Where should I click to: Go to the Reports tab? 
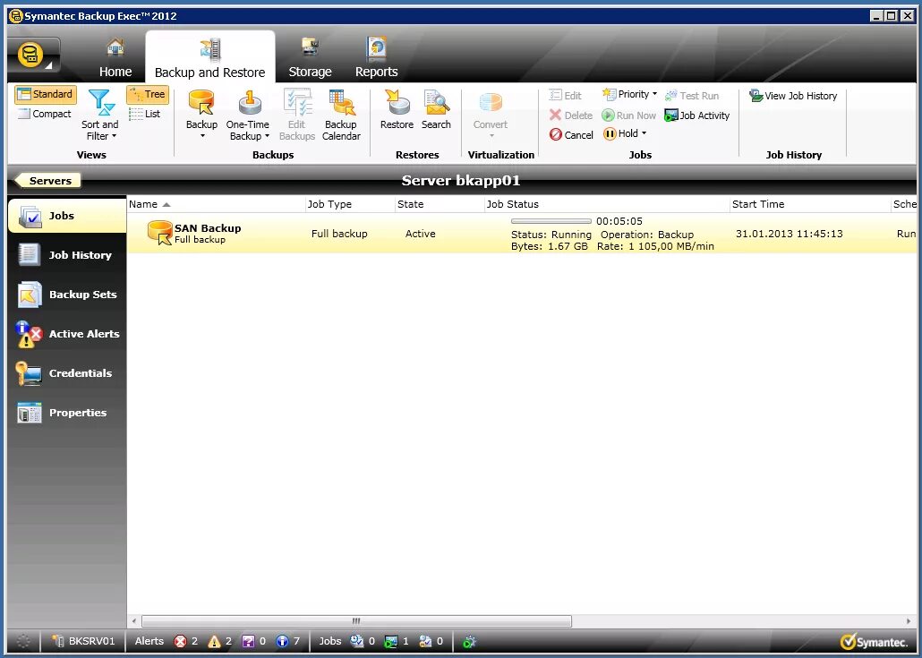pos(376,59)
